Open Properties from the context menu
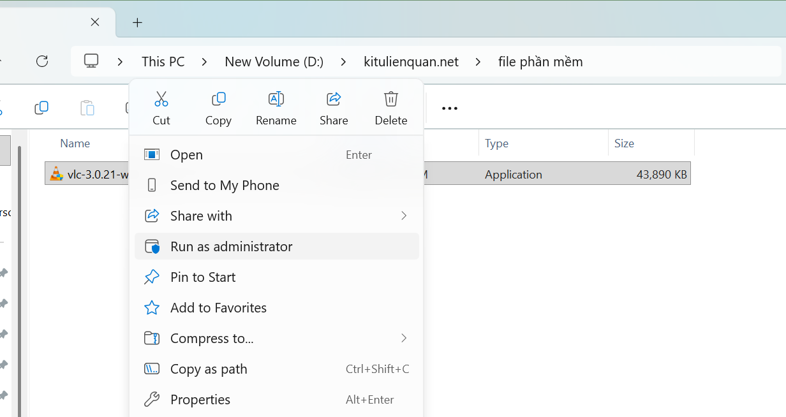This screenshot has width=786, height=417. [277, 400]
